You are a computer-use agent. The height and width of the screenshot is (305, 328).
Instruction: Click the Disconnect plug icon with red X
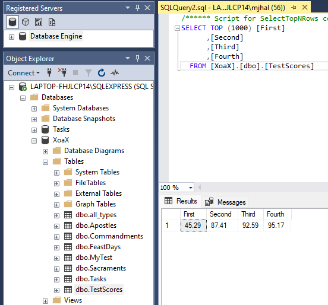coord(62,72)
